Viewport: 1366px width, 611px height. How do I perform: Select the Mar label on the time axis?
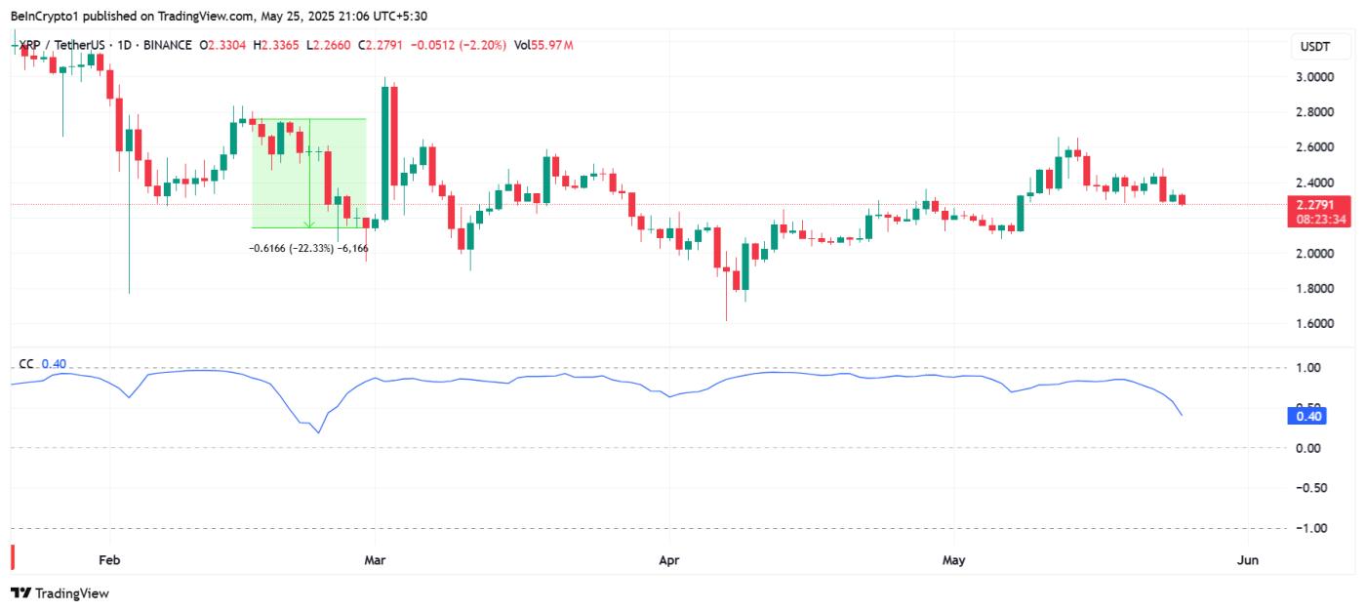click(x=376, y=560)
